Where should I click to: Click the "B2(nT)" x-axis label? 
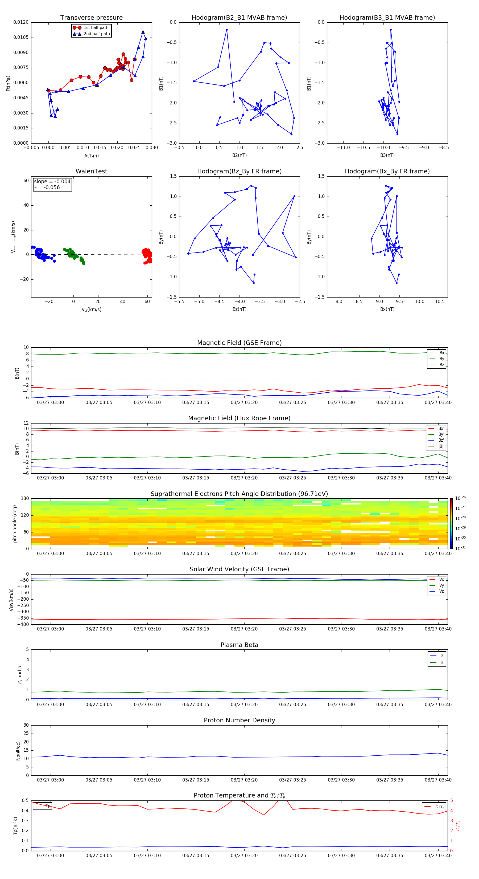(x=239, y=155)
